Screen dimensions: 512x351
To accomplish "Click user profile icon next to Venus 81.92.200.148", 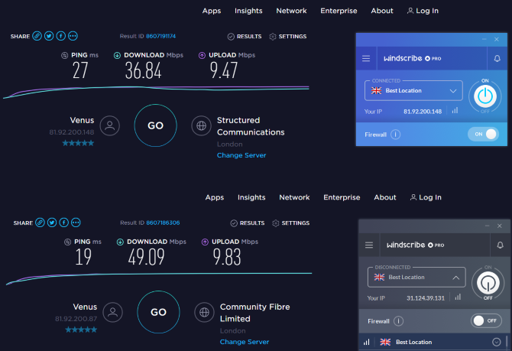I will tap(110, 125).
